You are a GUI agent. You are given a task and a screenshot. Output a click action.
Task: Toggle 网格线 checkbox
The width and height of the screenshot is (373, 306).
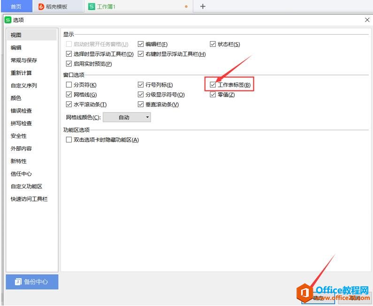[69, 95]
